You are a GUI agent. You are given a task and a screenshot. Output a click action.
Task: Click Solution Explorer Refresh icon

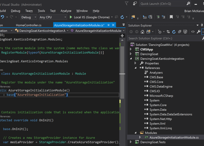pos(174,32)
